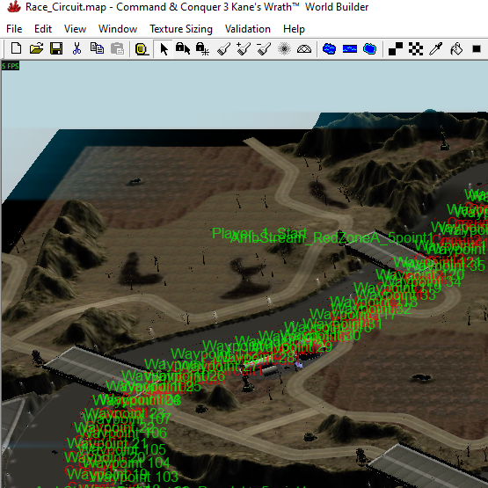
Task: Pick the mesh dome mound tool
Action: coord(304,49)
